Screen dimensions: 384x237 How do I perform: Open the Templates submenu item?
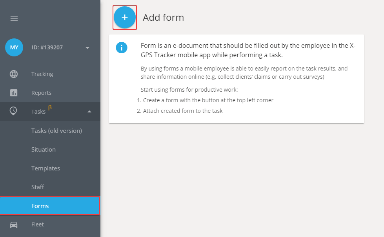pyautogui.click(x=45, y=168)
